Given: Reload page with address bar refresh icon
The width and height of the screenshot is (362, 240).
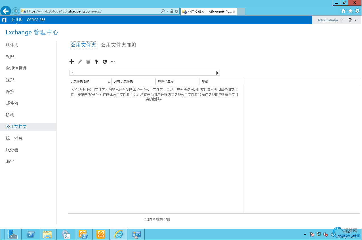Looking at the screenshot, I should [x=176, y=11].
